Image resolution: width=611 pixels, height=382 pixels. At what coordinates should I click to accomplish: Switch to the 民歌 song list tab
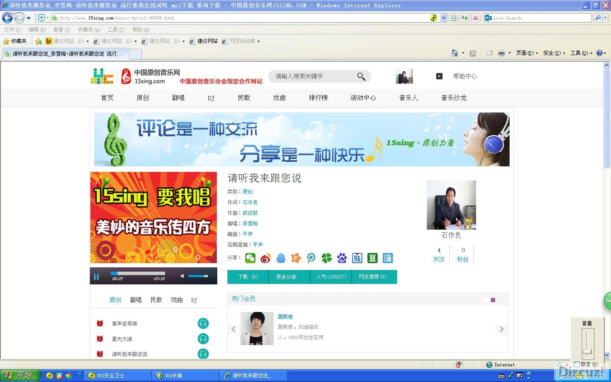tap(156, 300)
